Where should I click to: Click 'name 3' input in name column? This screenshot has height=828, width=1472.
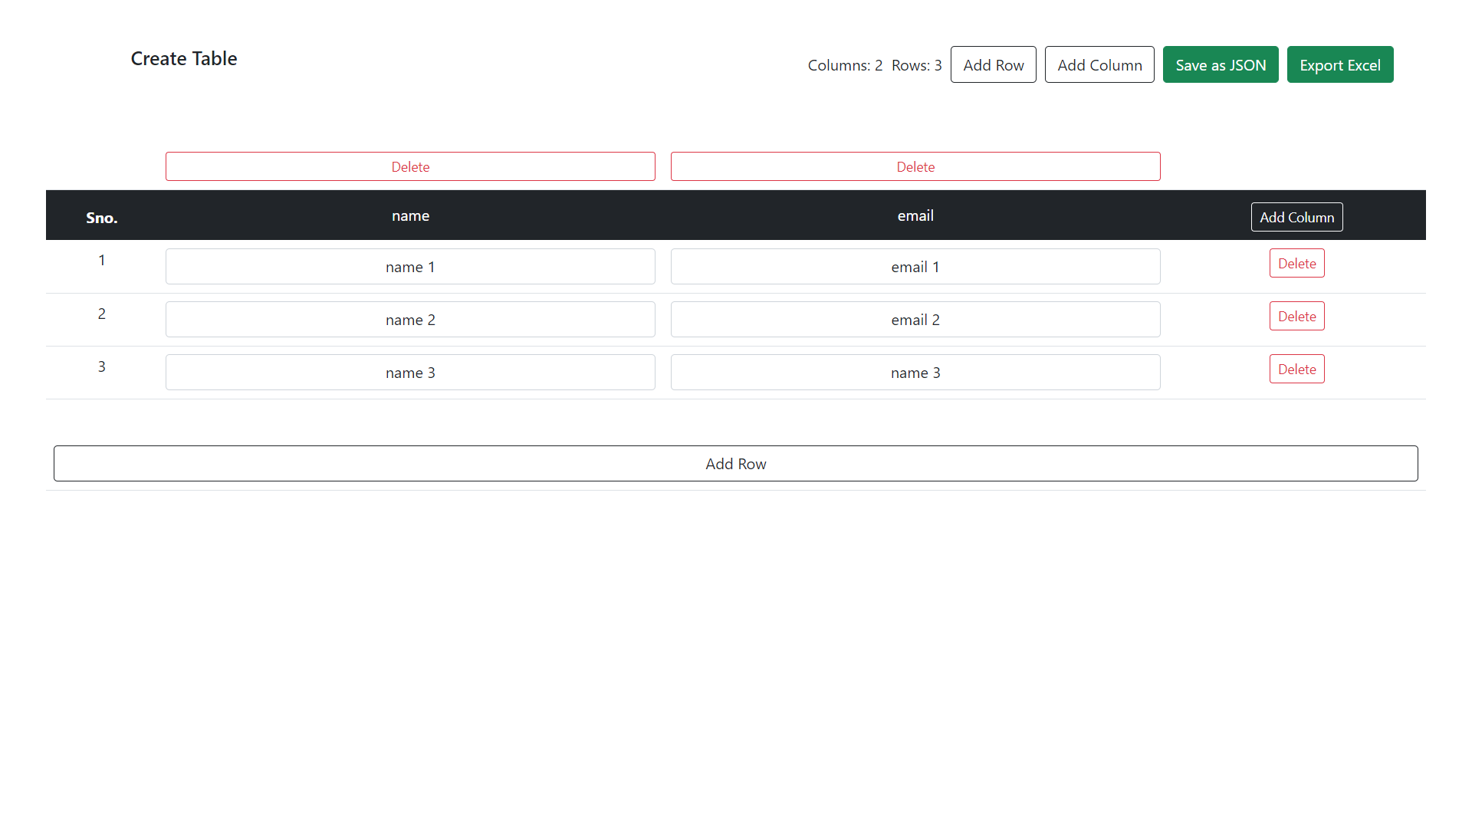pyautogui.click(x=410, y=373)
